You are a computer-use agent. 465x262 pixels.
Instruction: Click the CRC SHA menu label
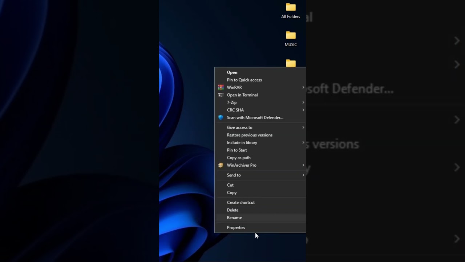click(x=235, y=110)
